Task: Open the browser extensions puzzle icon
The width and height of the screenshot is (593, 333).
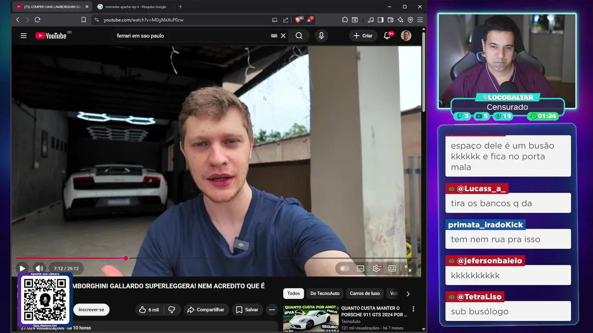Action: tap(345, 20)
